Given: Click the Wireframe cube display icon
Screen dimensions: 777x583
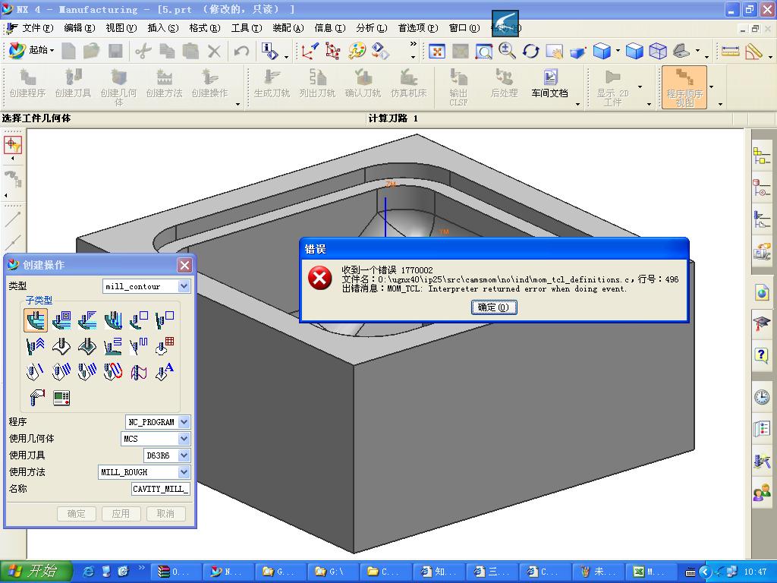Looking at the screenshot, I should (658, 51).
